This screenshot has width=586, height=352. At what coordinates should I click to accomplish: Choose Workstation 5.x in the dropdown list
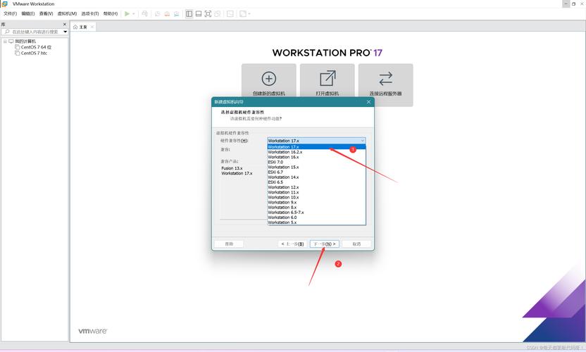click(x=316, y=222)
